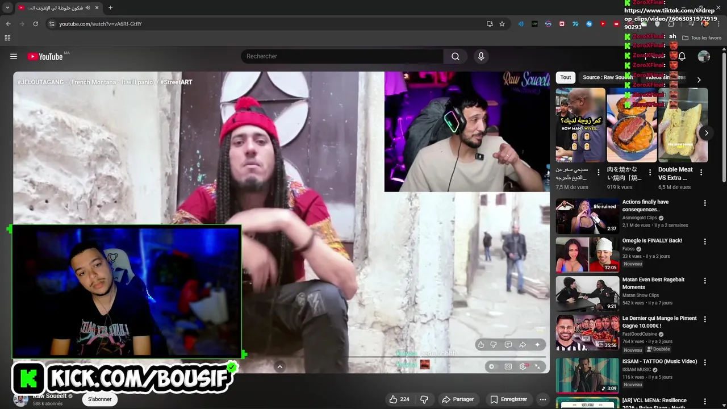Open tab search dropdown arrow

point(7,8)
